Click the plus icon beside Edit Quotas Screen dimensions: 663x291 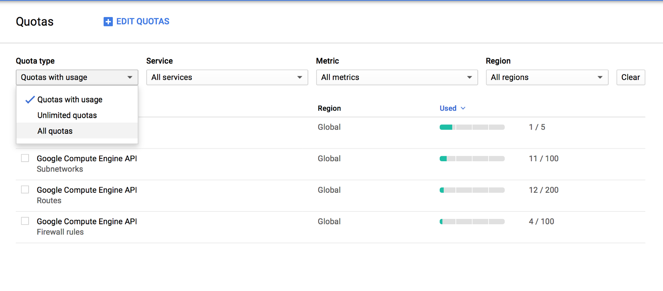point(108,22)
